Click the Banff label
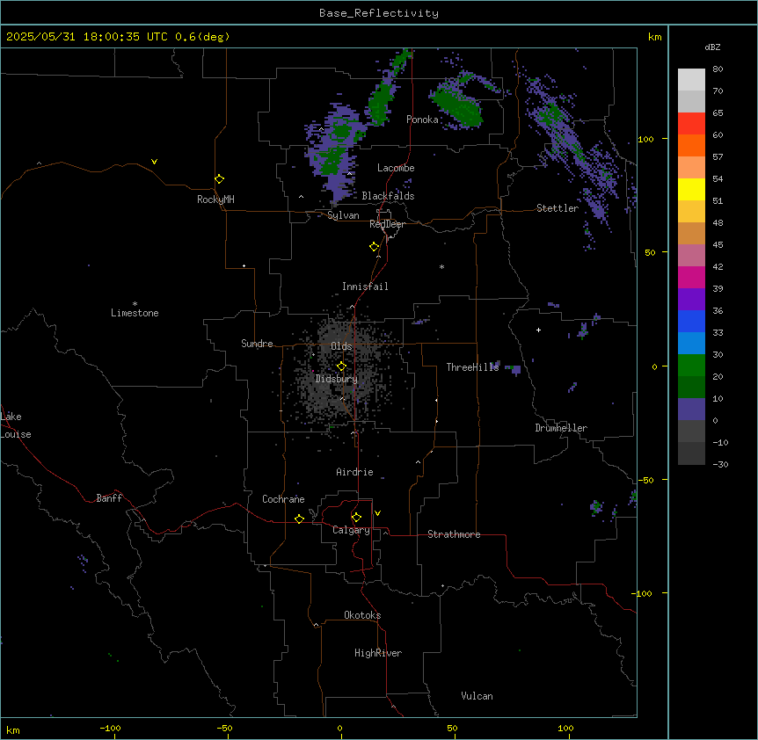This screenshot has width=758, height=740. 109,498
